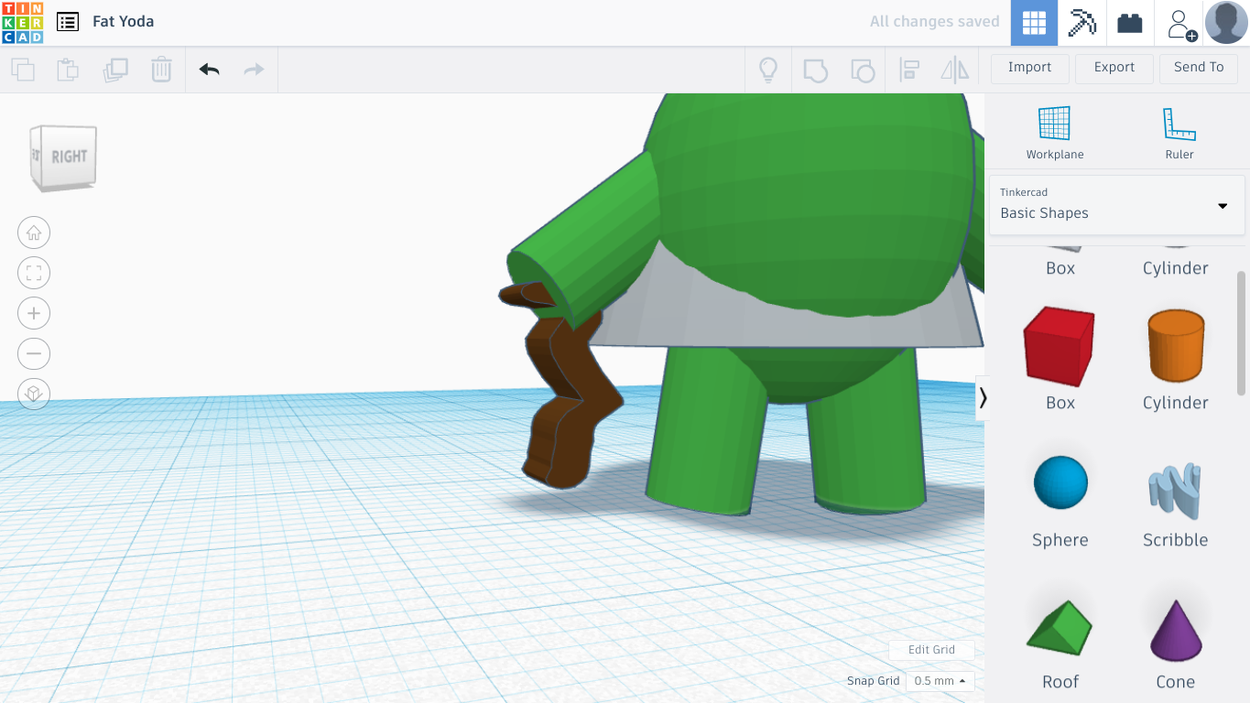This screenshot has height=703, width=1250.
Task: Select the Group tool in the toolbar
Action: [815, 69]
